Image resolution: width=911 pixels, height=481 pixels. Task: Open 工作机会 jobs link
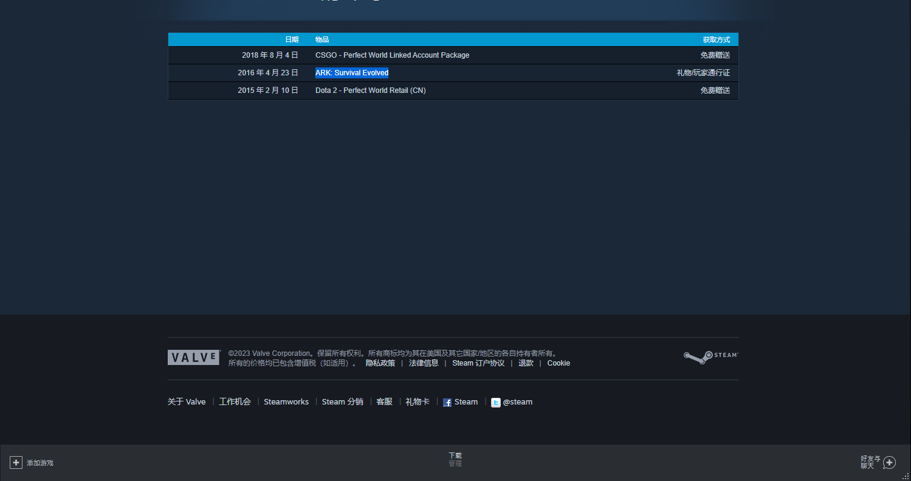pos(235,402)
